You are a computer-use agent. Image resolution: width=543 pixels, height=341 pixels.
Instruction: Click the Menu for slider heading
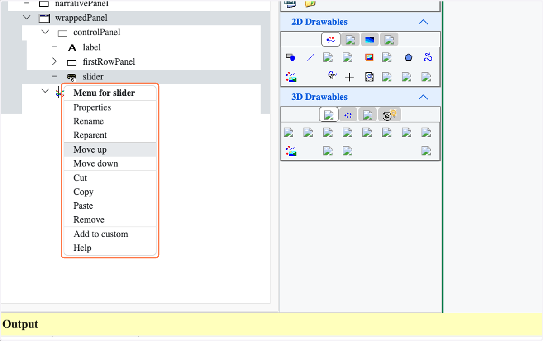pyautogui.click(x=104, y=93)
